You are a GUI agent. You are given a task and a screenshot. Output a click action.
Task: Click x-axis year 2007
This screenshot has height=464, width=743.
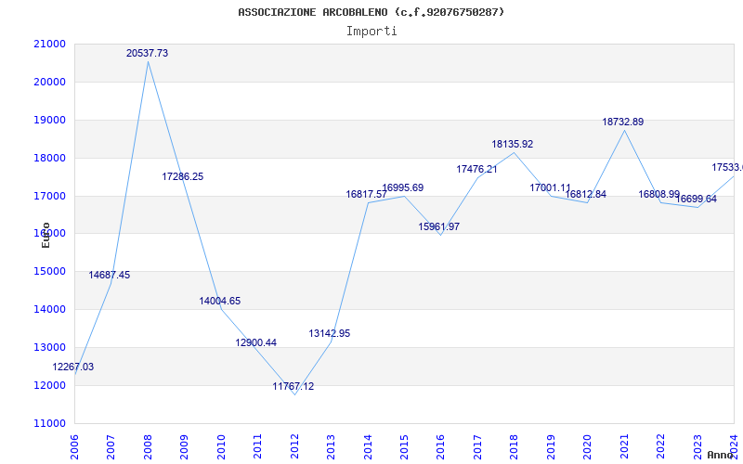(111, 446)
